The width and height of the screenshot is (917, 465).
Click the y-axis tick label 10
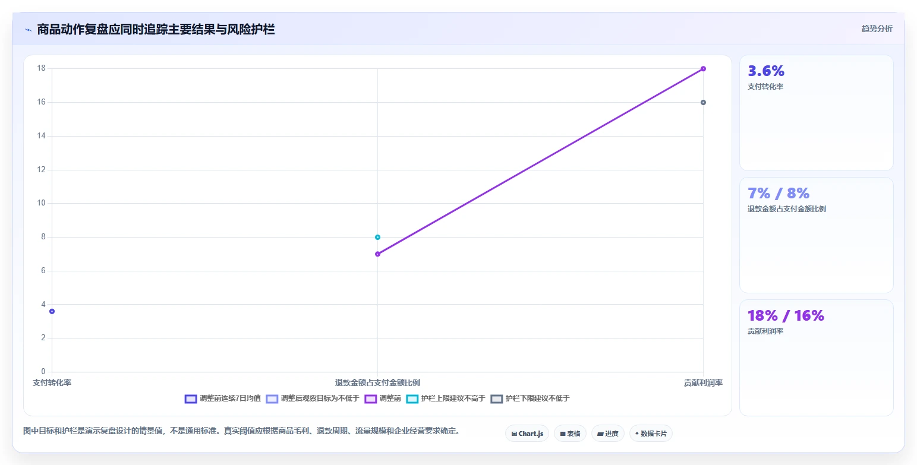point(42,203)
